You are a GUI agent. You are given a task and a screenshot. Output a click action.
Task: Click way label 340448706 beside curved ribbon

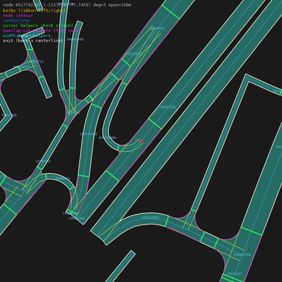pos(75,39)
